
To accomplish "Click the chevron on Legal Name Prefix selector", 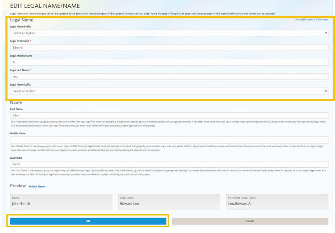I will [326, 33].
